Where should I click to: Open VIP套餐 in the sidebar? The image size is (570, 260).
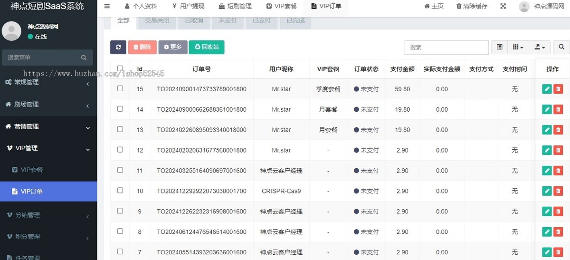coord(48,170)
